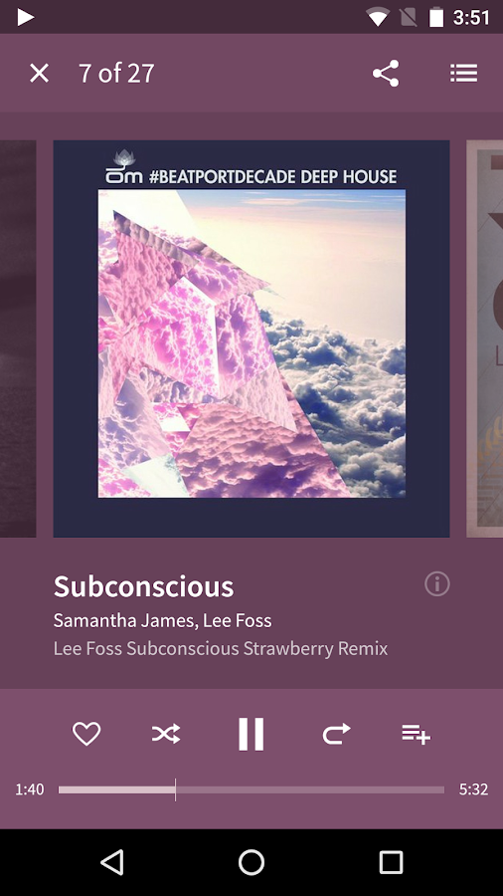Pause the playing track
The width and height of the screenshot is (503, 896).
251,733
